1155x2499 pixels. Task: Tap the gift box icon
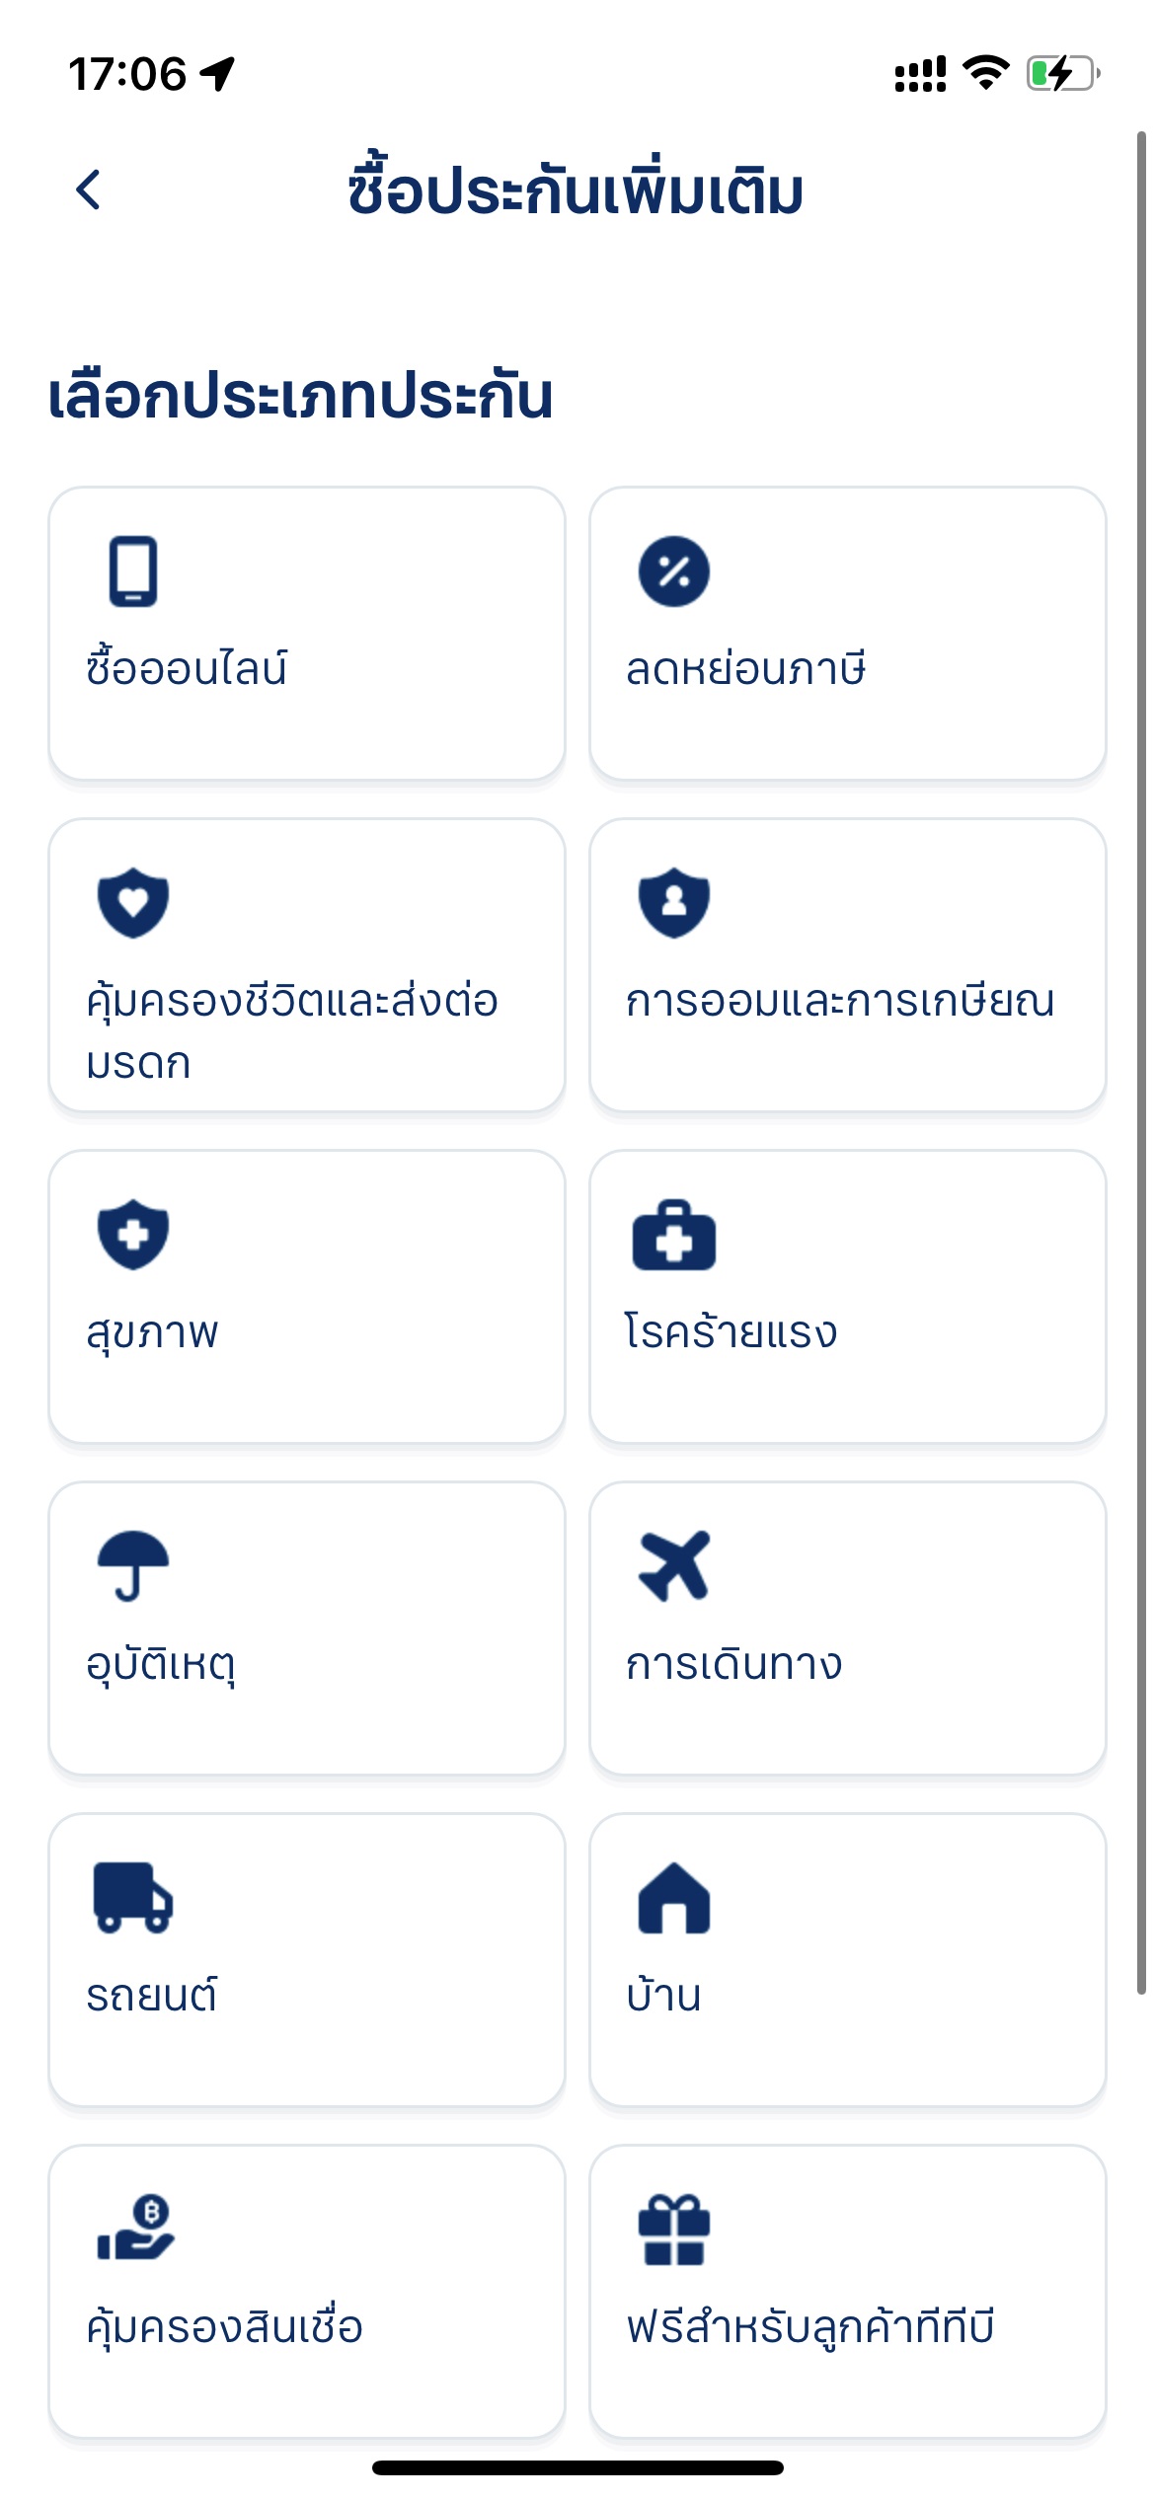click(674, 2229)
